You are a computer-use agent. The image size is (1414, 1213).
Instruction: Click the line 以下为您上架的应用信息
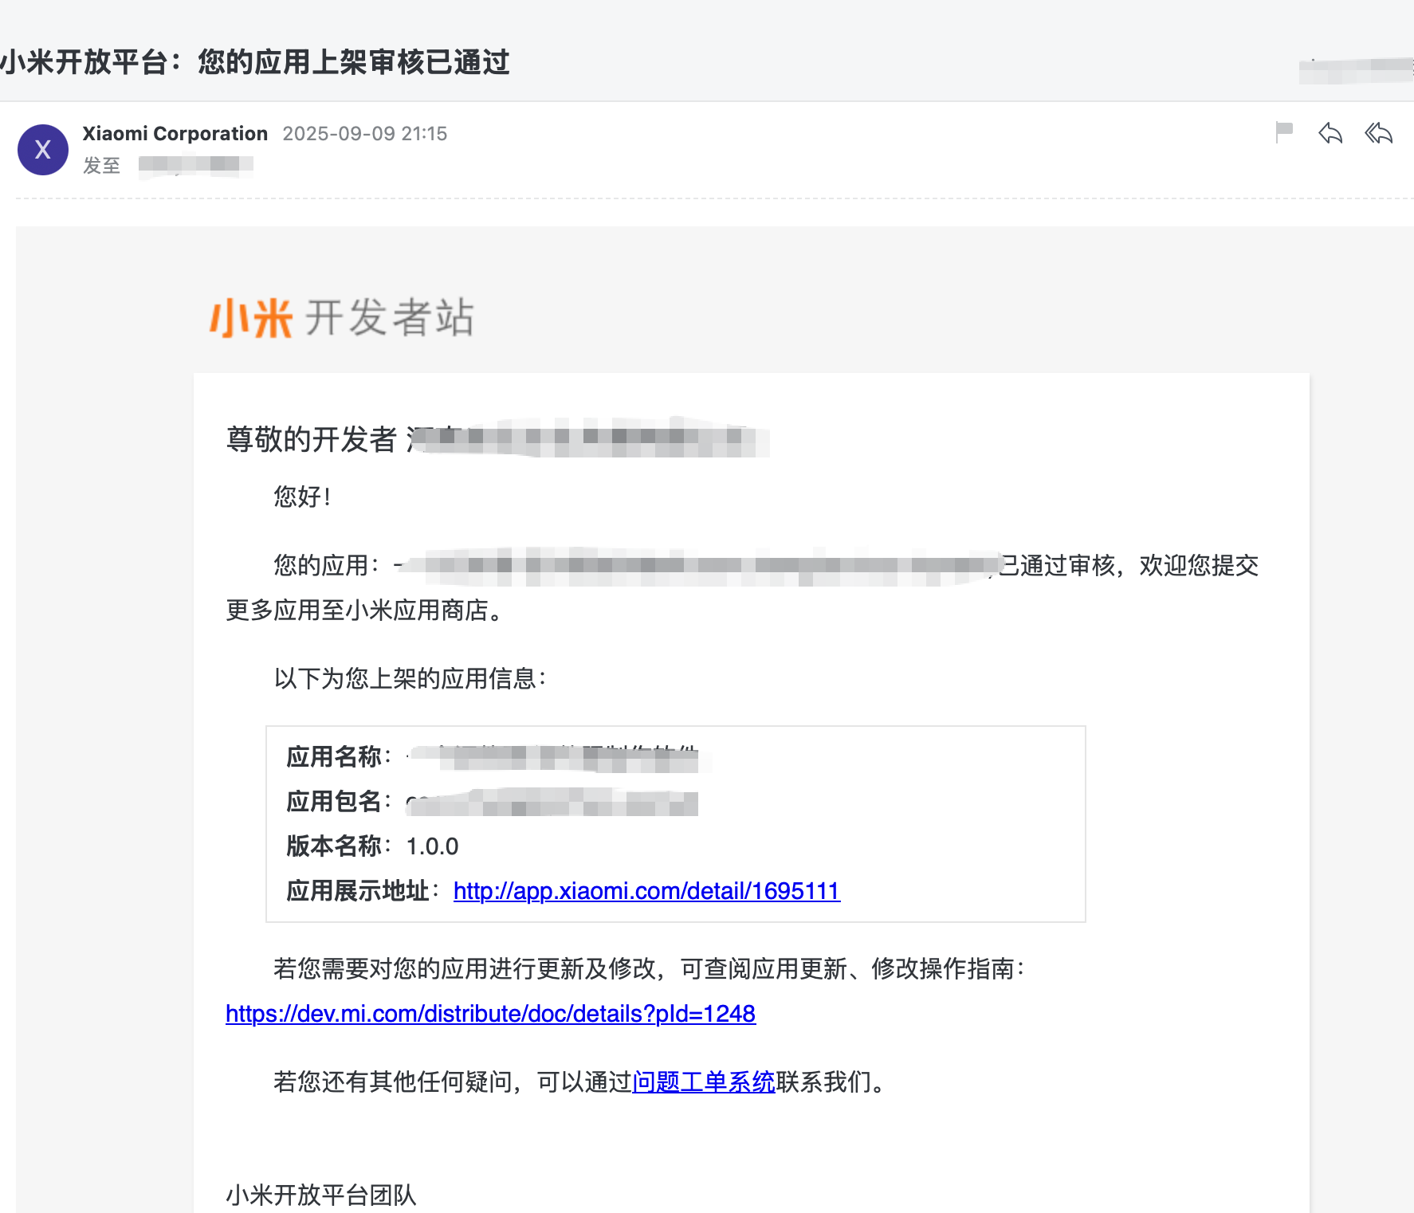(x=410, y=678)
